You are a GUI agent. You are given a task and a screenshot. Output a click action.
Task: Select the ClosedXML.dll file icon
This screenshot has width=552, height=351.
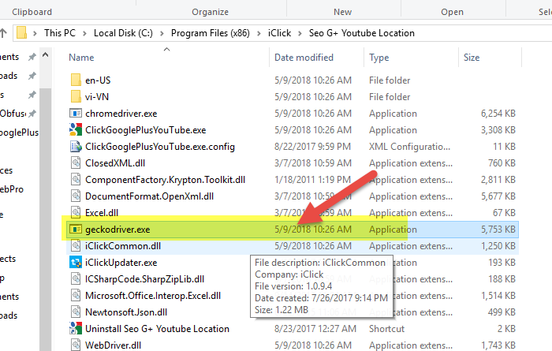coord(76,162)
